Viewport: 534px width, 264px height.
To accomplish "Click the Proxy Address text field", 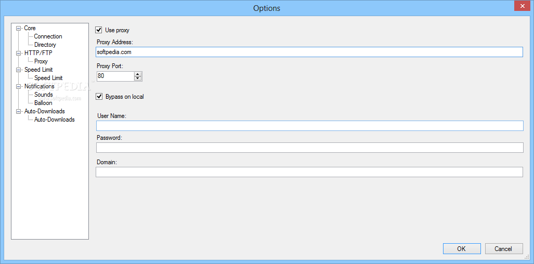I will 309,52.
